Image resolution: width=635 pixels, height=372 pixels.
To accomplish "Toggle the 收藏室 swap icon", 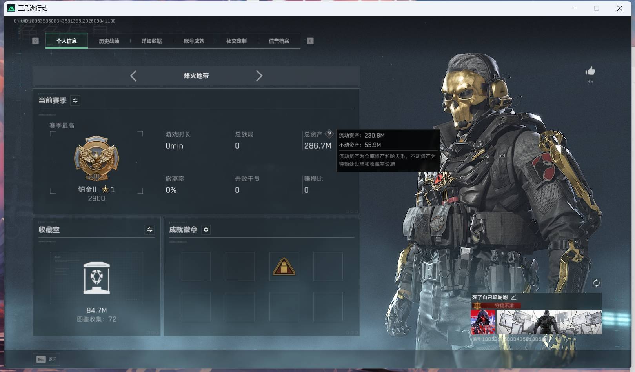I will (x=149, y=230).
